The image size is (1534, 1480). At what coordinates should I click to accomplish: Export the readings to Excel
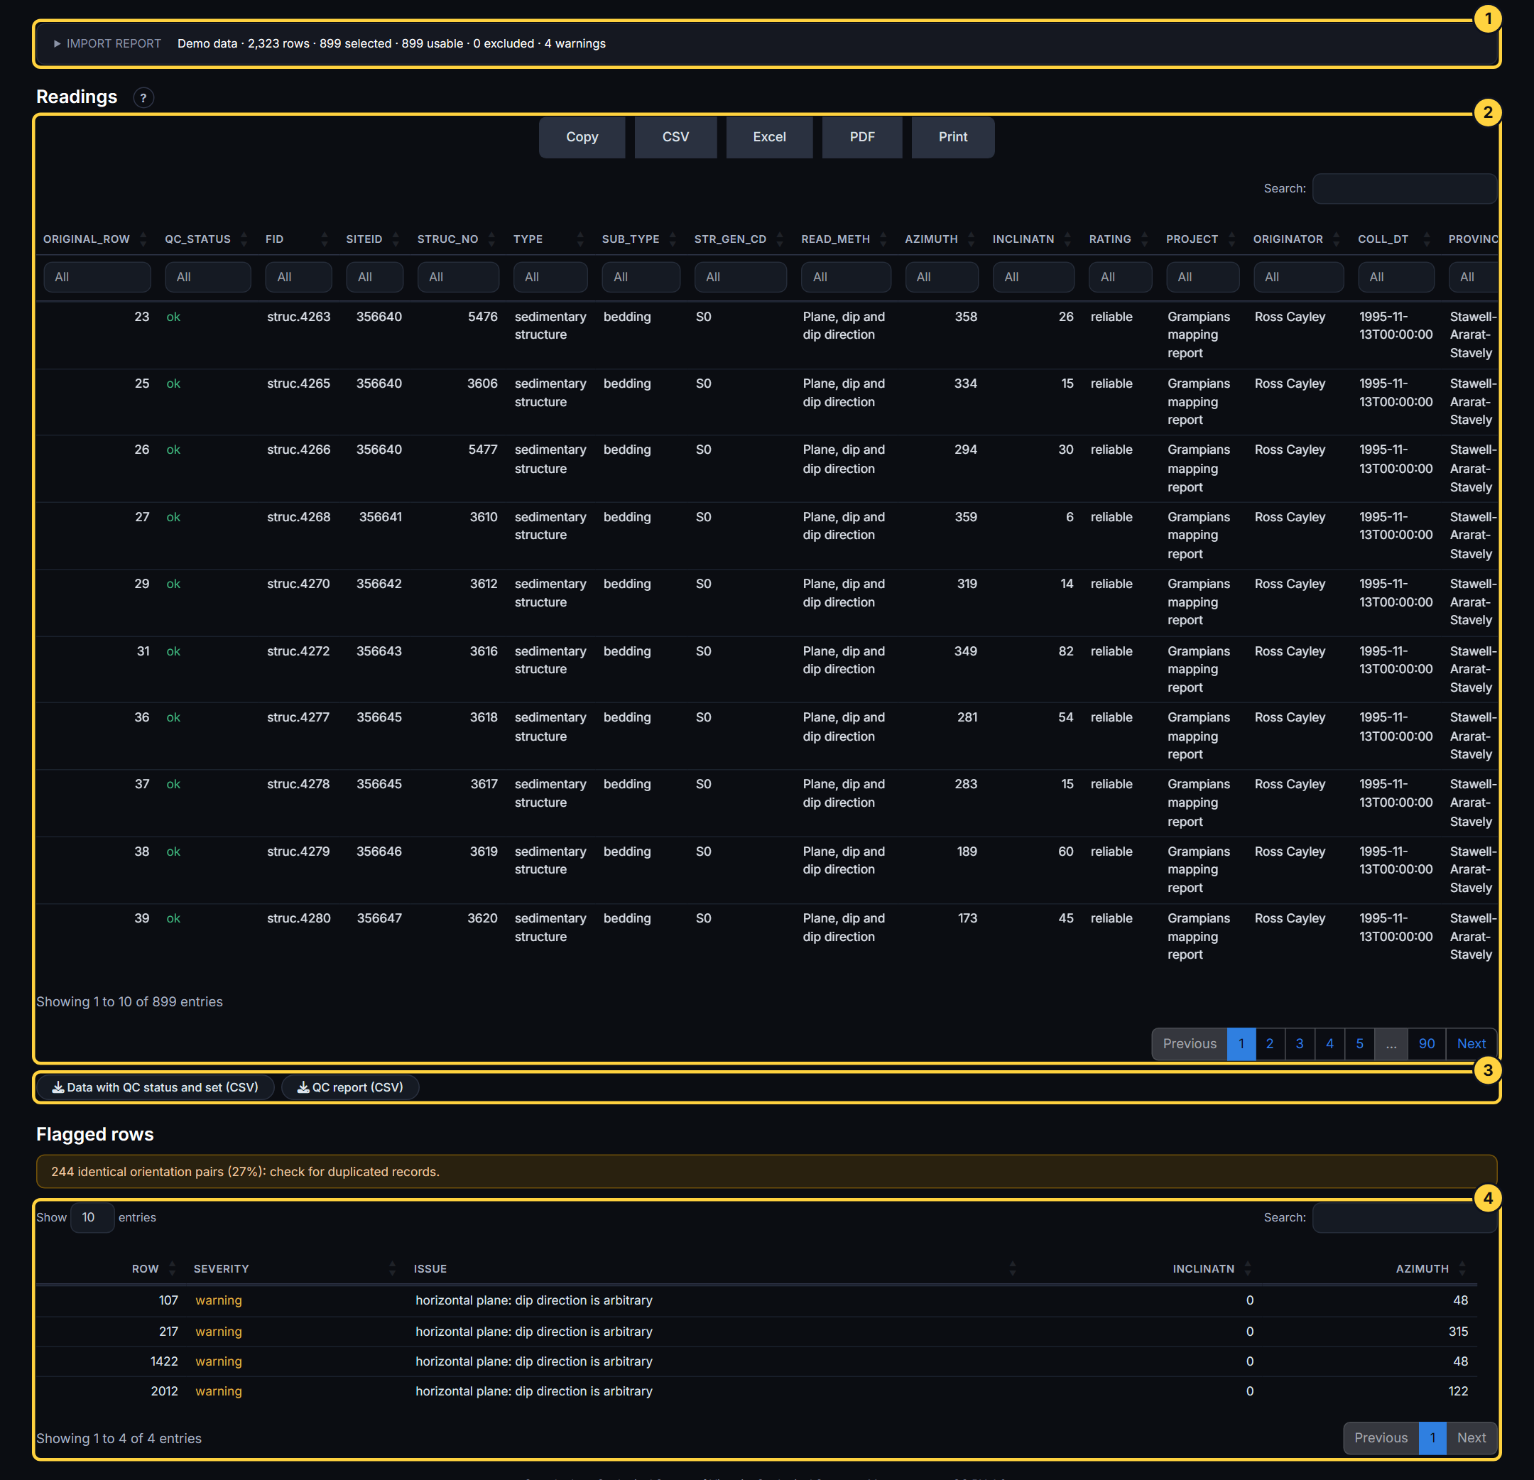coord(769,137)
